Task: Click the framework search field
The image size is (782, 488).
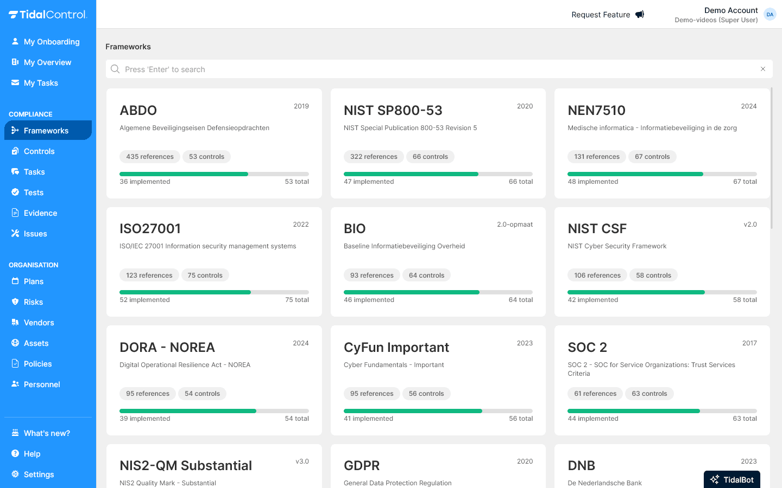Action: pyautogui.click(x=380, y=69)
